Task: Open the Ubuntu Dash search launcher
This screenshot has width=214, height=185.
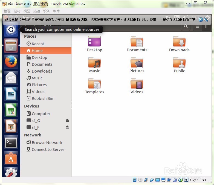Action: click(11, 29)
